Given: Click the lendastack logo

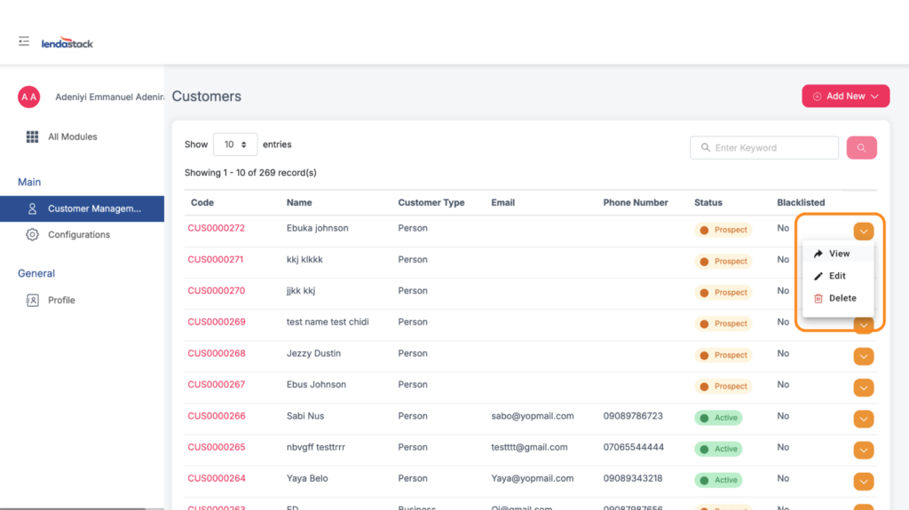Looking at the screenshot, I should (67, 43).
